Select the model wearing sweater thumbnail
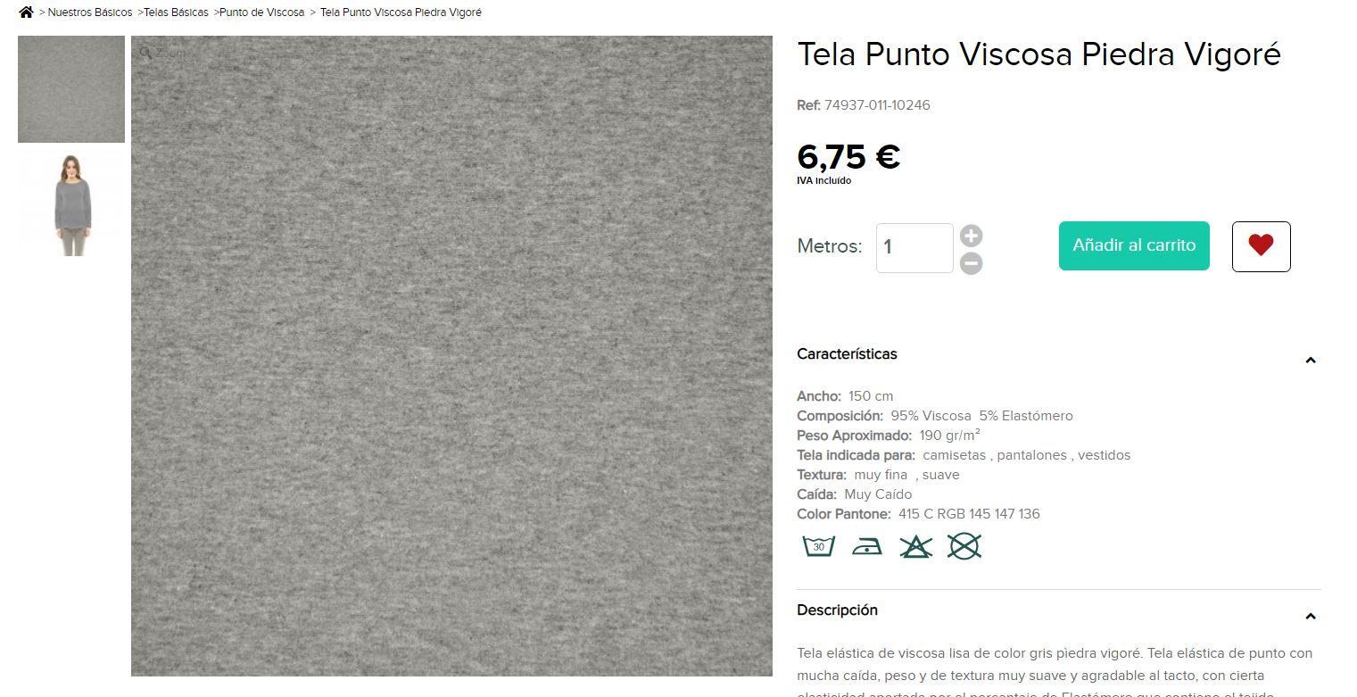This screenshot has height=697, width=1357. click(71, 203)
